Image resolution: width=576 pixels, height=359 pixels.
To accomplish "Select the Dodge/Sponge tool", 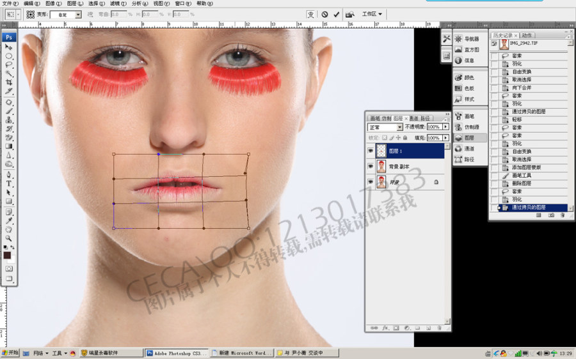I will [9, 164].
